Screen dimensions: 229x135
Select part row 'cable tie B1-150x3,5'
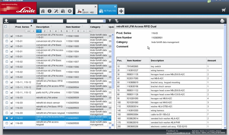tap(169, 114)
